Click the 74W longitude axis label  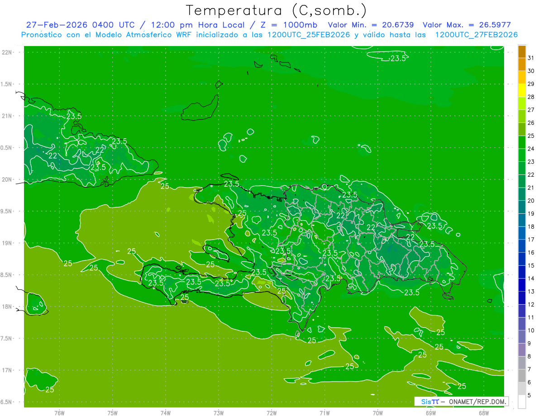(166, 413)
